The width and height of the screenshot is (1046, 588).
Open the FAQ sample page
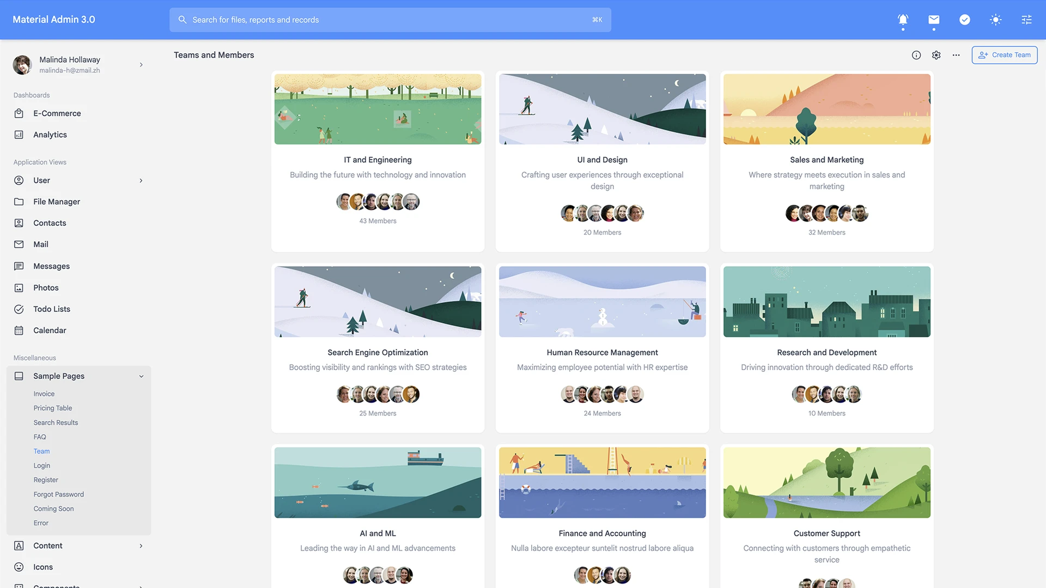(40, 437)
